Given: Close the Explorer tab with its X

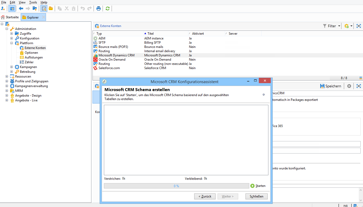Looking at the screenshot, I should [43, 17].
